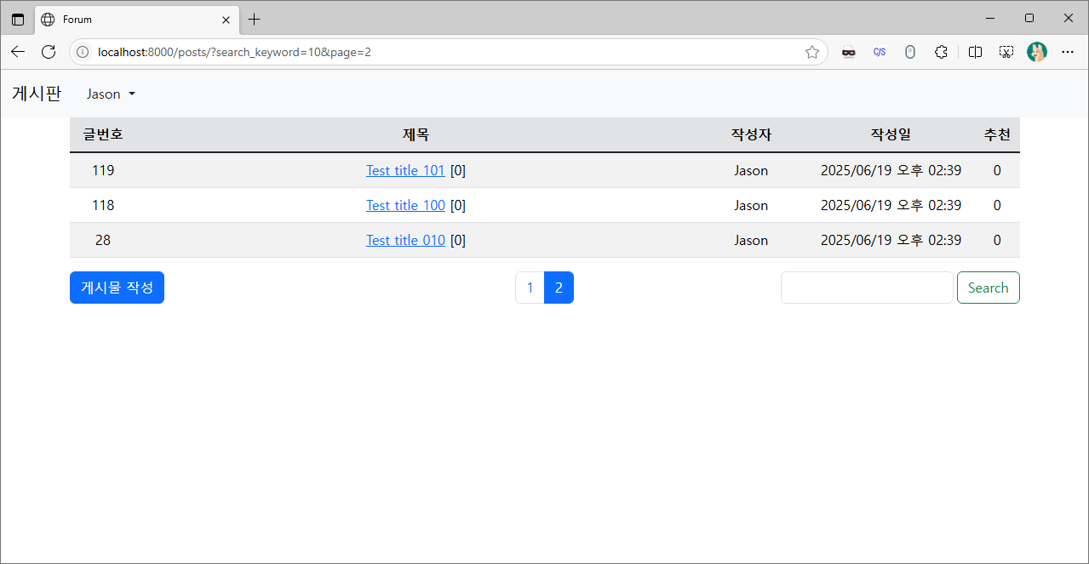Click the date cell in row 118
Image resolution: width=1089 pixels, height=564 pixels.
tap(891, 205)
